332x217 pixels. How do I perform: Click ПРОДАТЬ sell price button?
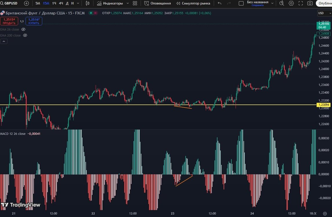[x=9, y=21]
